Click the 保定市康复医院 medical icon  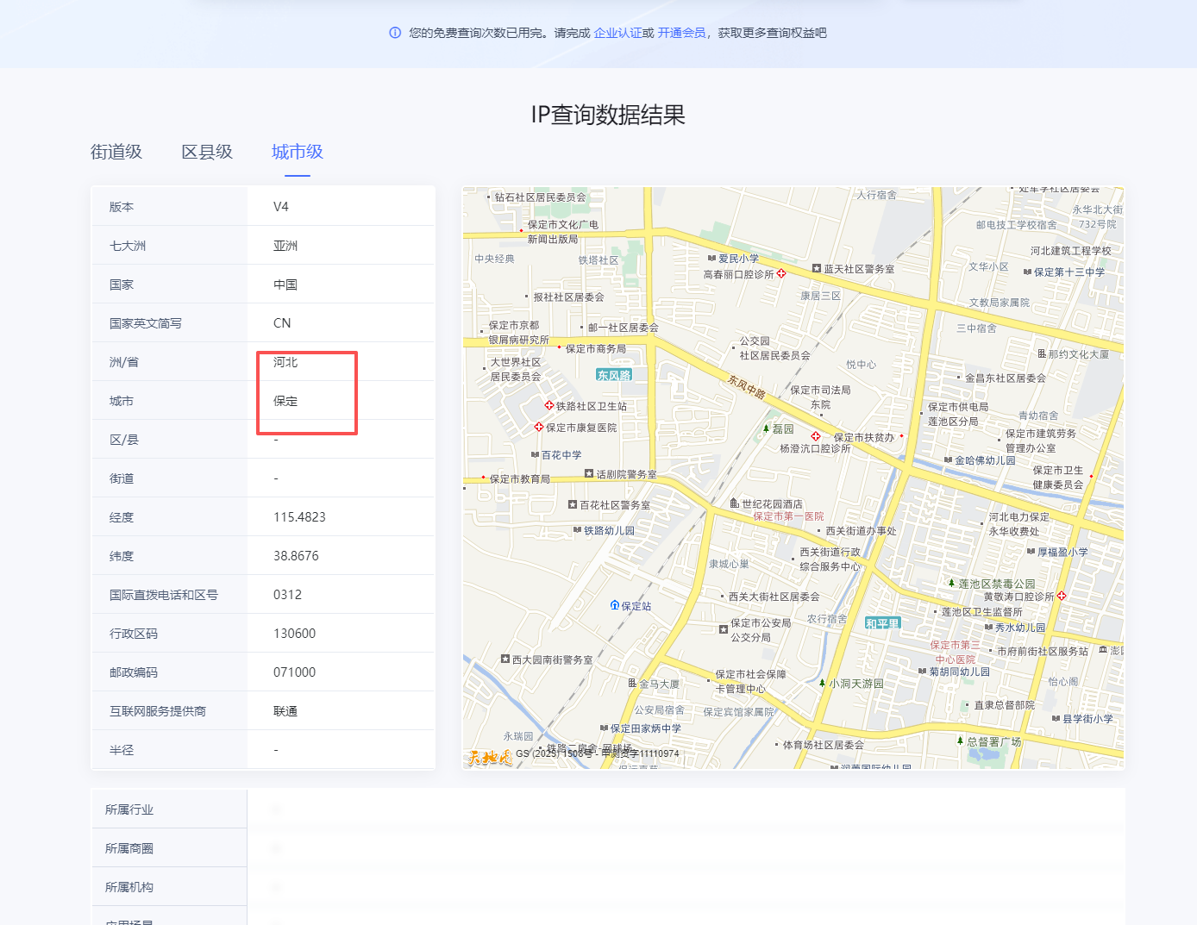tap(539, 427)
